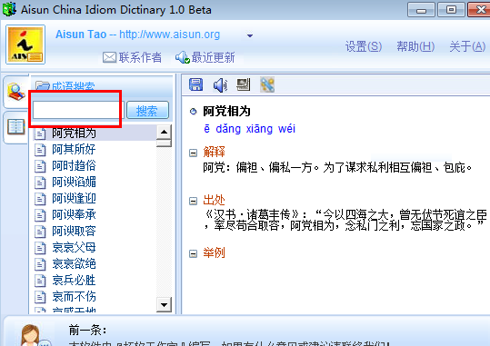Click document icon beside 阿谀取容
This screenshot has height=346, width=490.
click(x=40, y=232)
